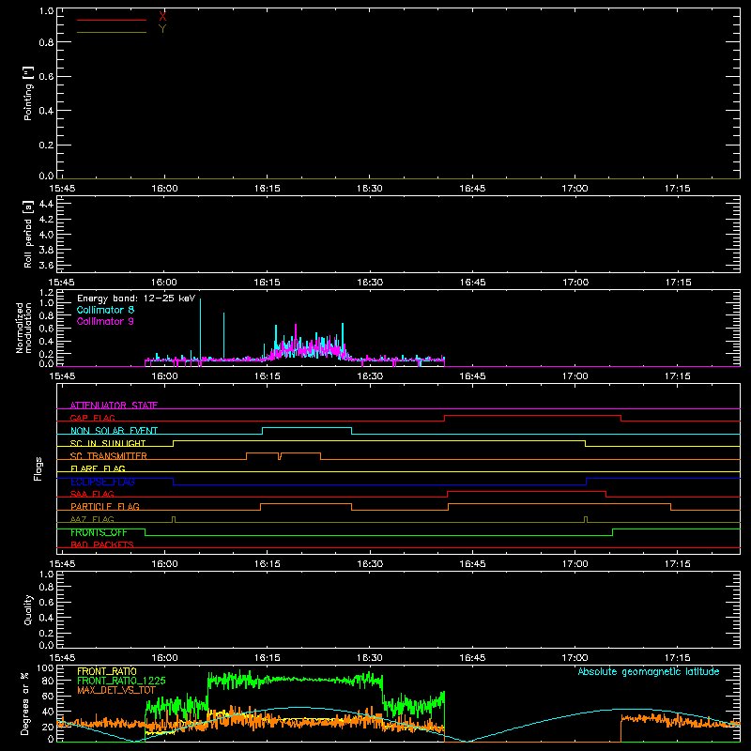Click the 16:00 tick label under Pointing plot
Image resolution: width=751 pixels, height=751 pixels.
click(x=164, y=189)
